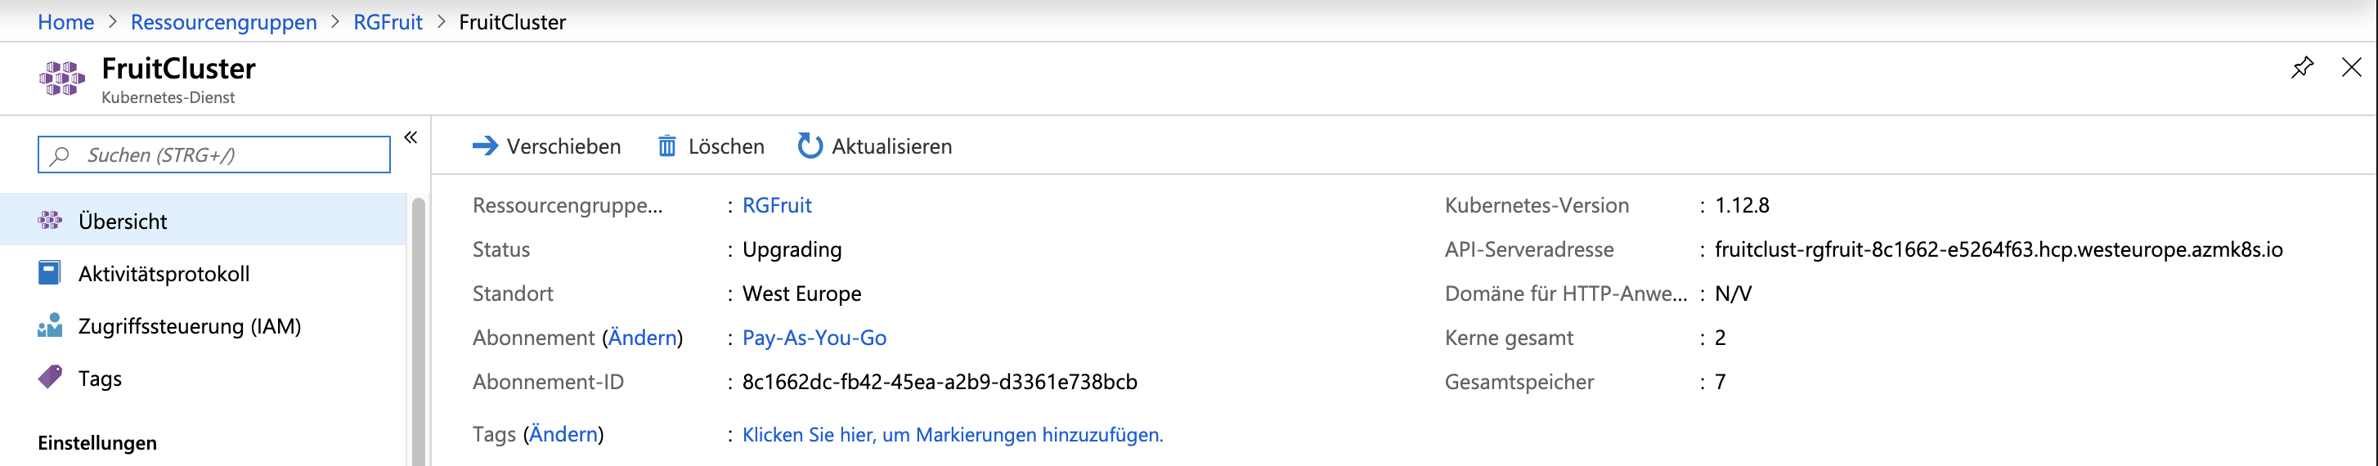2378x466 pixels.
Task: Click Ändern next to Abonnement
Action: click(643, 338)
